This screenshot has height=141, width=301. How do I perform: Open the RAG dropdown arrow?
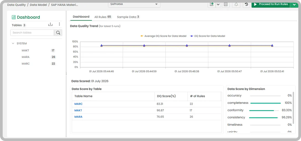(x=218, y=4)
